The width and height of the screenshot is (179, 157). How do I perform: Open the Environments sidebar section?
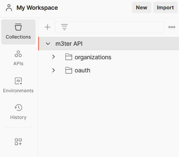tap(18, 85)
